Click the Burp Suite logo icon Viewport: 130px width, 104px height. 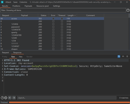click(x=2, y=2)
